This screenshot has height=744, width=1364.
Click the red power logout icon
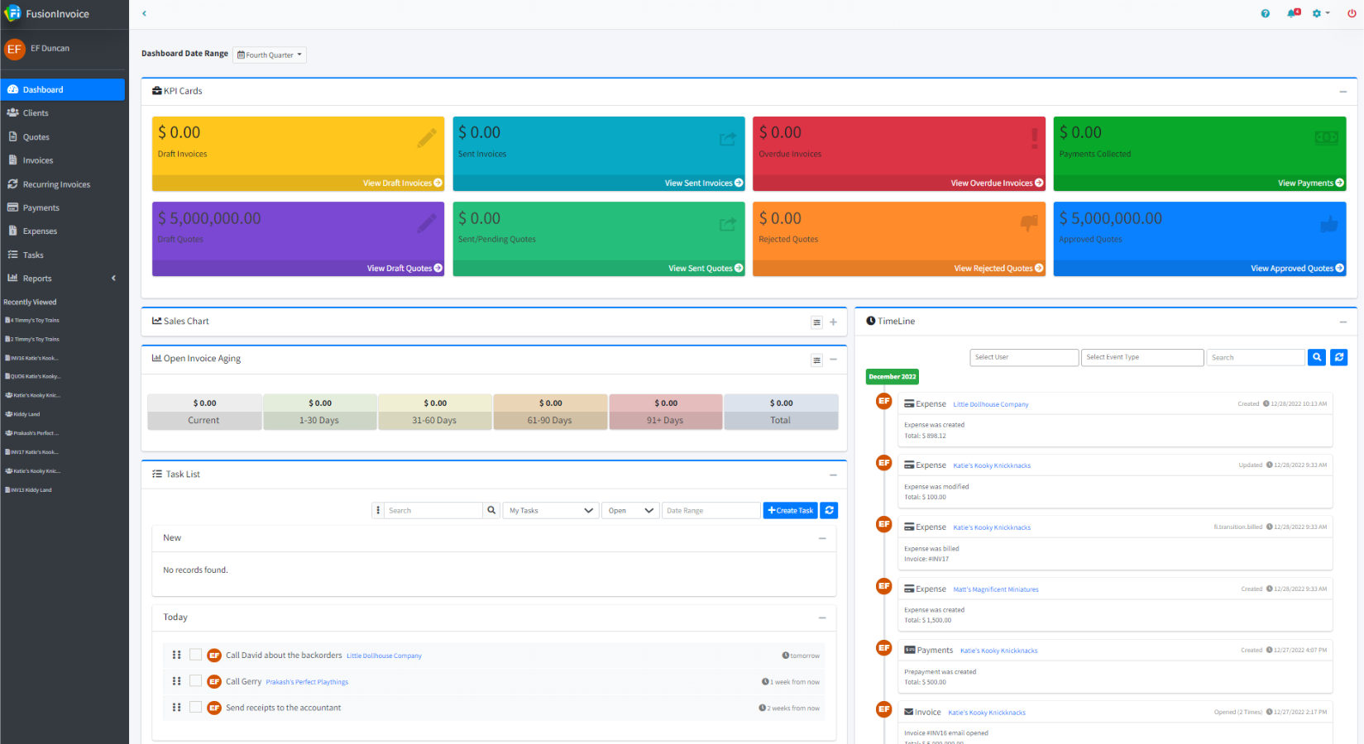coord(1352,13)
